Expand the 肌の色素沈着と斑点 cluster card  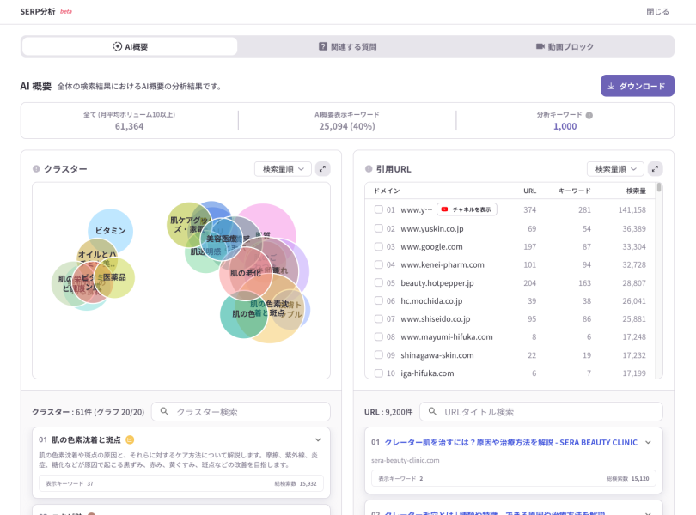(318, 439)
